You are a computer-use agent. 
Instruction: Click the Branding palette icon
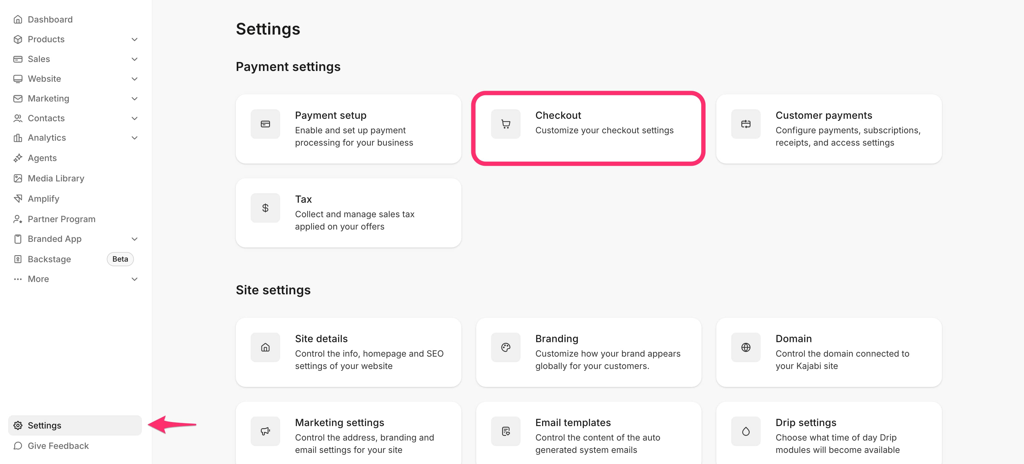(506, 347)
